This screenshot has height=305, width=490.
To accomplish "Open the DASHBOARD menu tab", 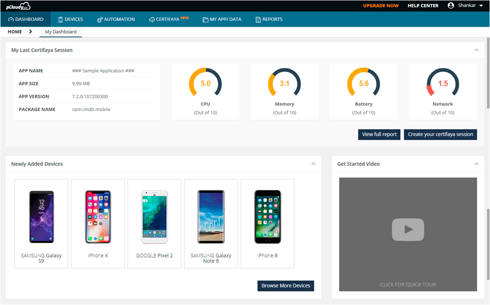I will [26, 19].
